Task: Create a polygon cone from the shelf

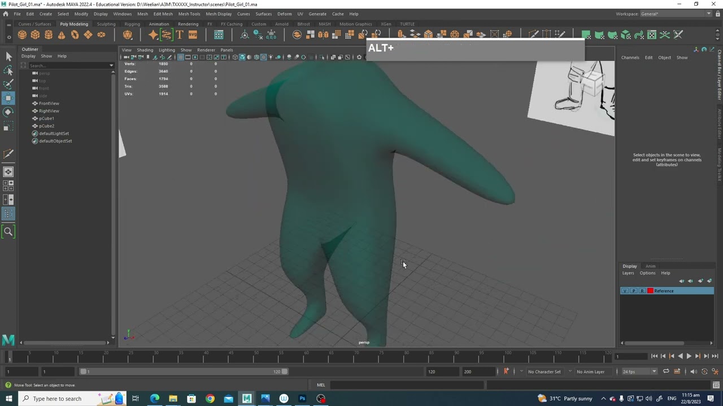Action: 62,35
